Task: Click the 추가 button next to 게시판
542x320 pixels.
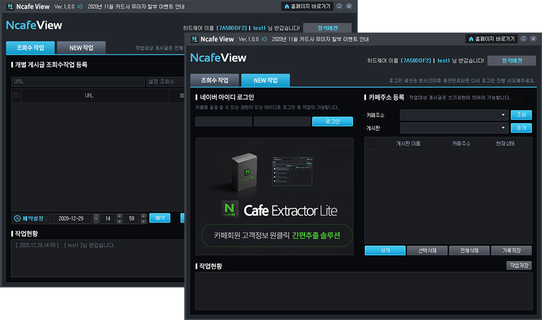Action: pos(521,128)
